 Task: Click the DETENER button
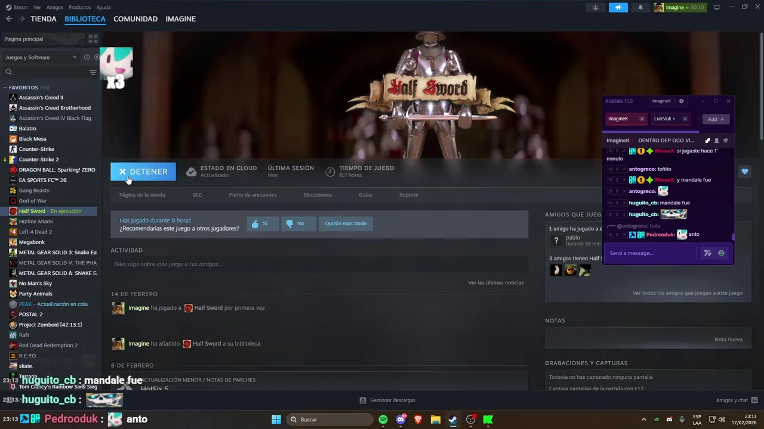(143, 172)
